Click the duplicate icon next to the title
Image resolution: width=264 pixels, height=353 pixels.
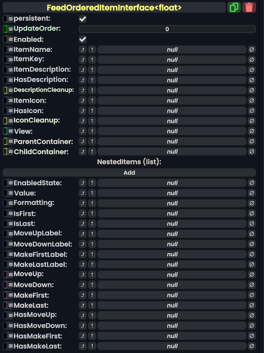tap(234, 7)
